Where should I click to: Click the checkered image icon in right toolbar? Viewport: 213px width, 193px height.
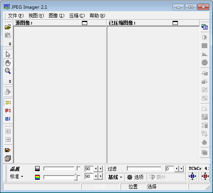[205, 117]
